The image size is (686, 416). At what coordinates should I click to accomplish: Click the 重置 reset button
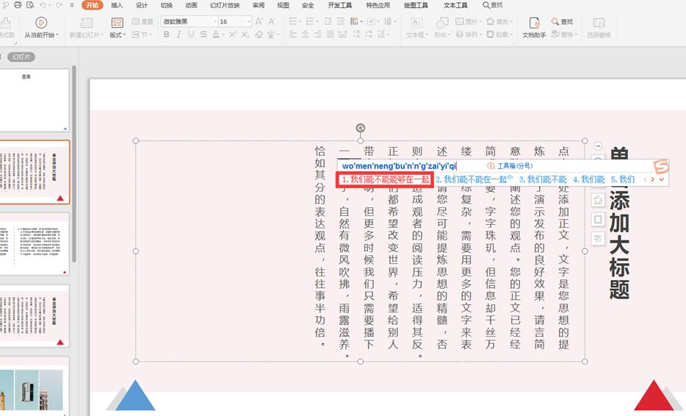pyautogui.click(x=142, y=21)
